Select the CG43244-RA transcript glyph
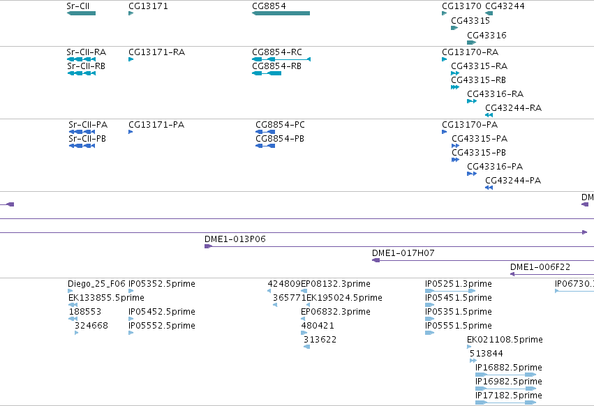 pyautogui.click(x=489, y=115)
